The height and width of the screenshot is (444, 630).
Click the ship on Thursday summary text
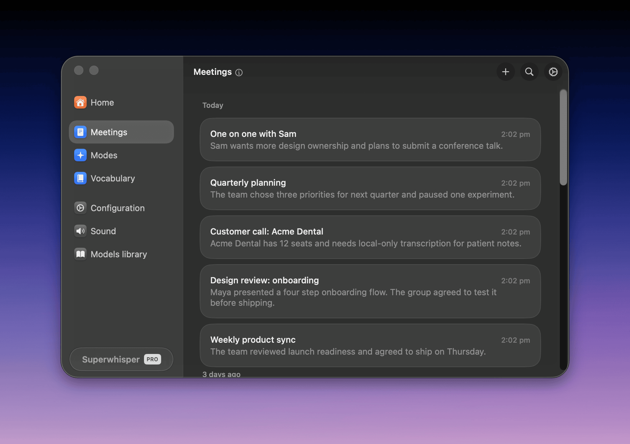tap(348, 352)
